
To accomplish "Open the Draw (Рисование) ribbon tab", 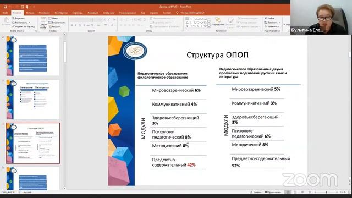I will click(x=44, y=13).
